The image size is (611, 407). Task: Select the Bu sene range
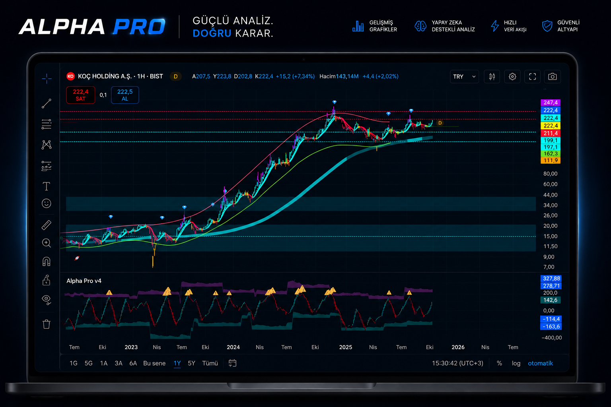coord(154,363)
